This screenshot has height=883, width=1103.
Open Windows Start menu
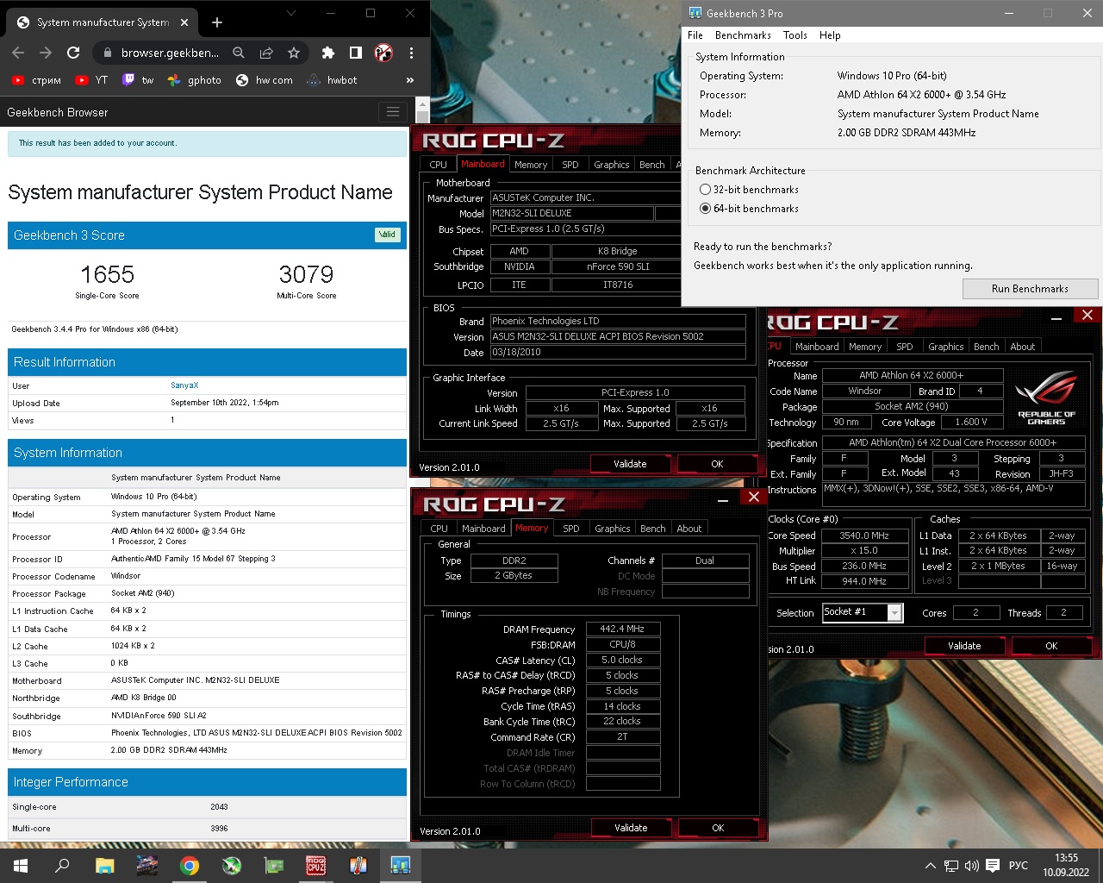(21, 865)
